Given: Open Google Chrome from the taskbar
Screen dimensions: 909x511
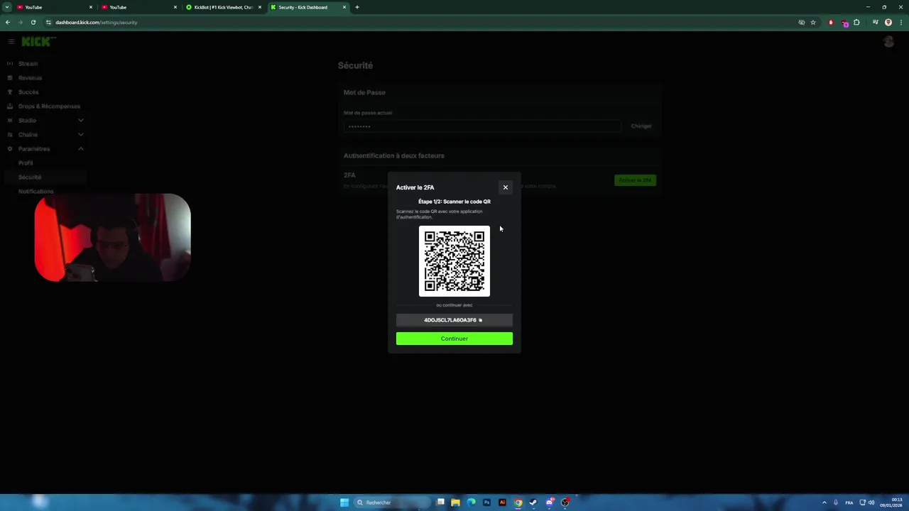Looking at the screenshot, I should pyautogui.click(x=518, y=502).
